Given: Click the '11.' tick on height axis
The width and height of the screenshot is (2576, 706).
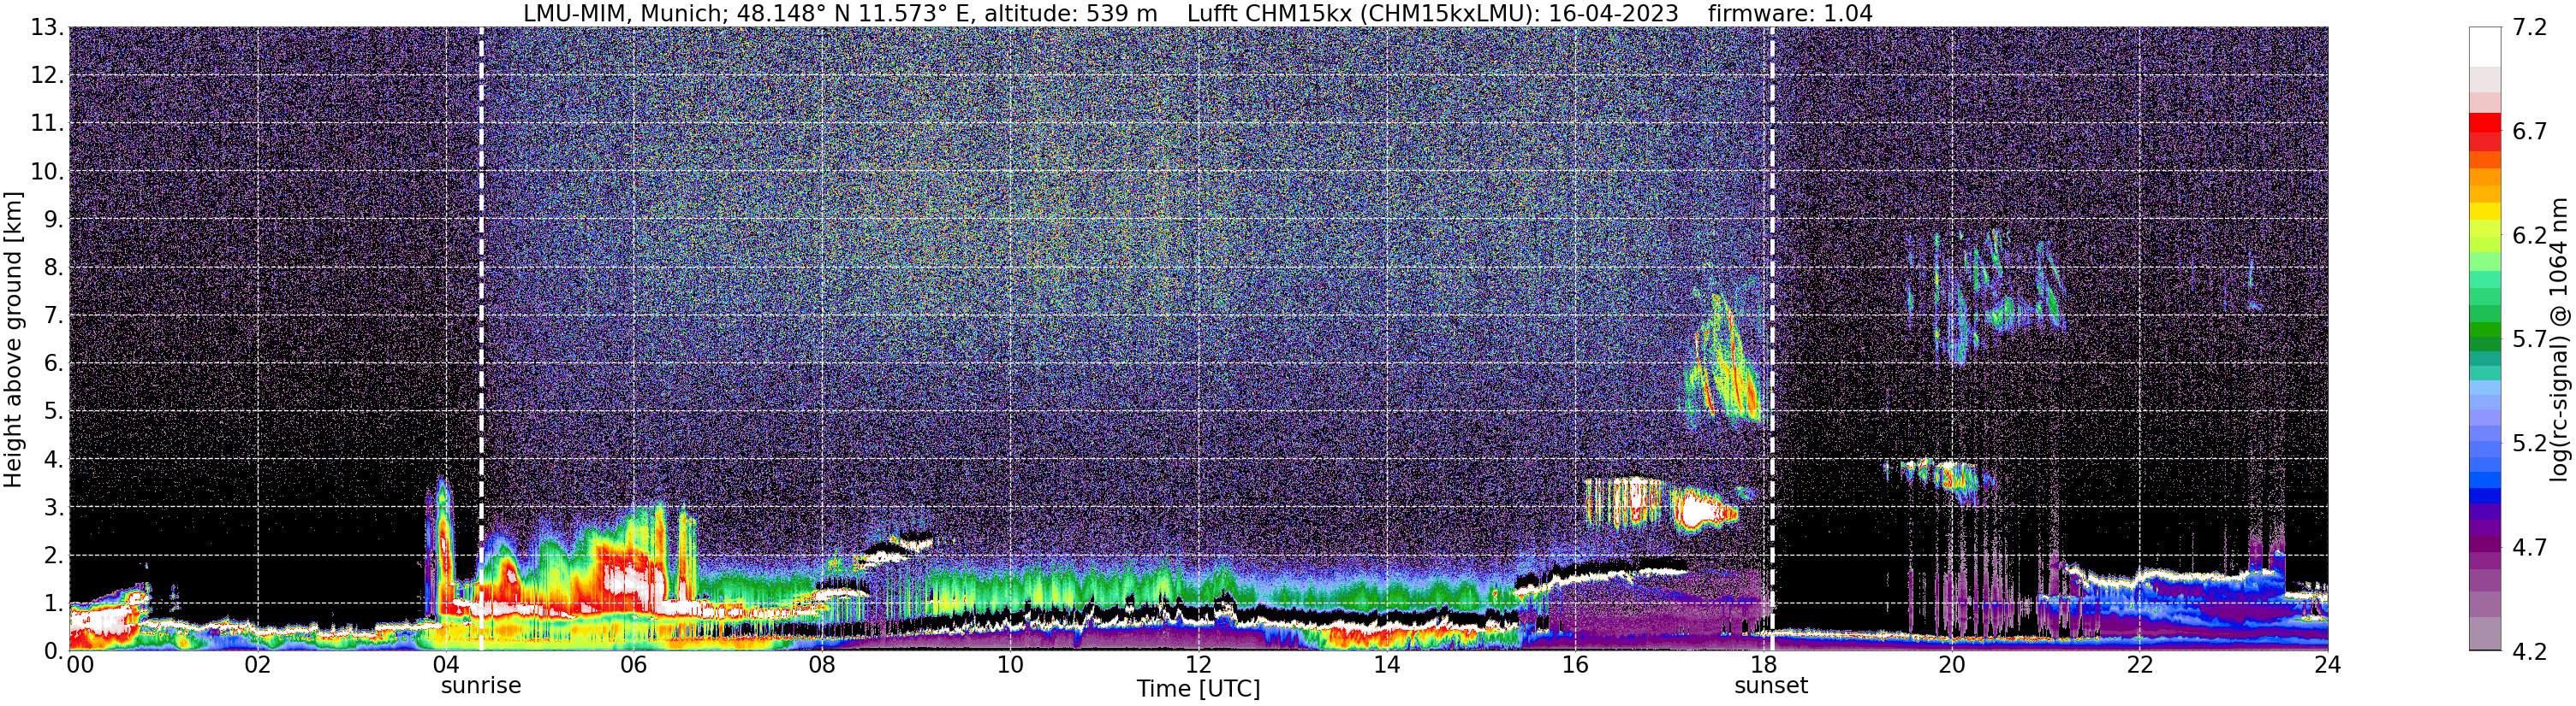Looking at the screenshot, I should [47, 123].
